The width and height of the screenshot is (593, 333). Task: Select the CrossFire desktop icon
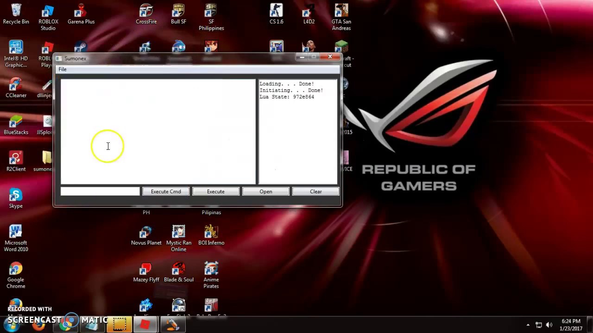[146, 14]
